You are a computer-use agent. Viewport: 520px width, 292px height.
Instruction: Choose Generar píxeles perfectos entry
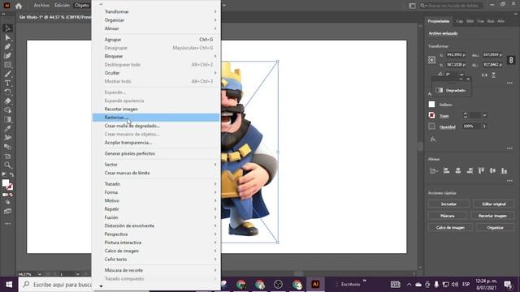156,153
